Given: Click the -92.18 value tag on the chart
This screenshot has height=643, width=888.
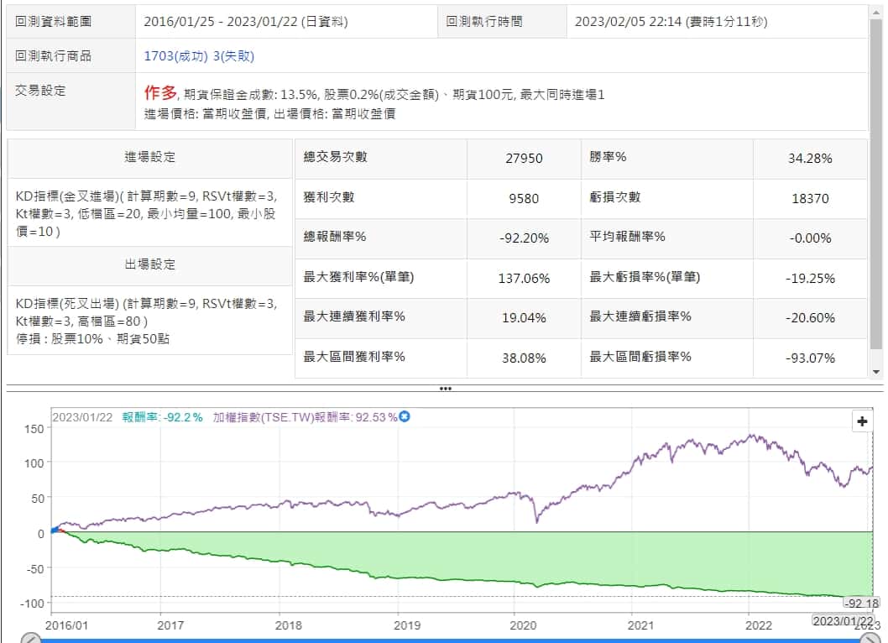Looking at the screenshot, I should click(x=861, y=603).
